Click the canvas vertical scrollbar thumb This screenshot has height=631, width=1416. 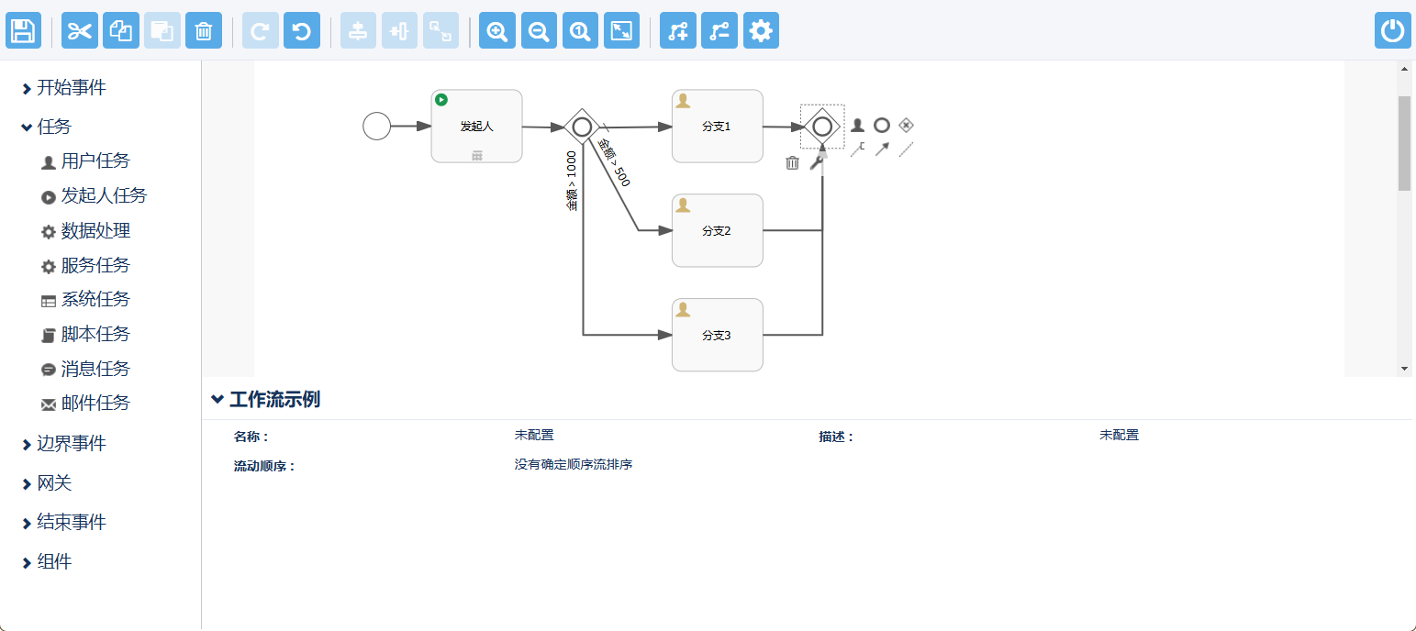(x=1404, y=142)
